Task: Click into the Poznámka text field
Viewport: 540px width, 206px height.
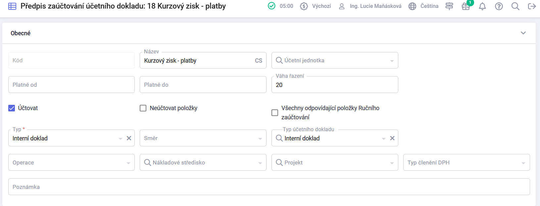Action: pos(269,187)
